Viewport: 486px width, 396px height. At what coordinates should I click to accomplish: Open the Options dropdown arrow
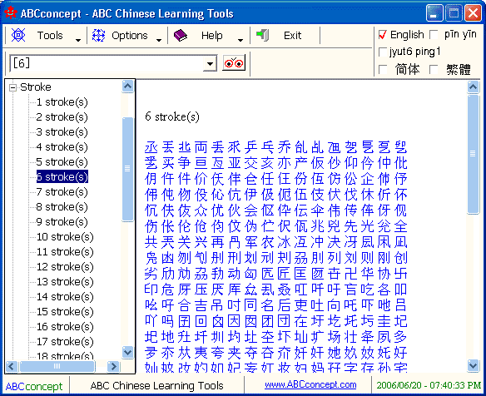[159, 40]
